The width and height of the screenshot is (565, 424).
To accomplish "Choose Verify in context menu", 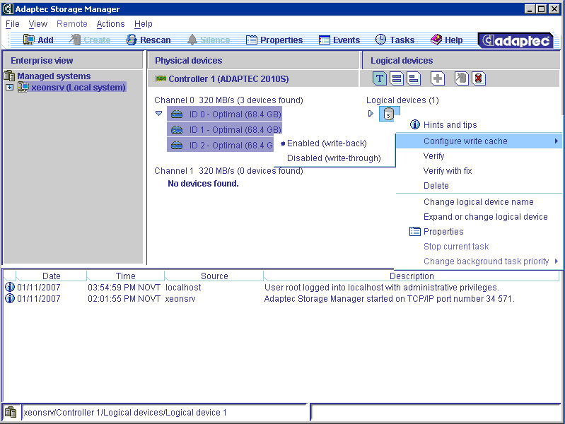I will 479,156.
